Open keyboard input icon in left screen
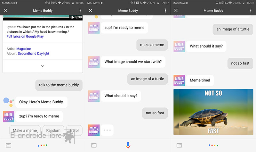 (x=9, y=145)
